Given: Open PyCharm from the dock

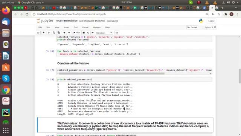Looking at the screenshot, I should [x=6, y=112].
